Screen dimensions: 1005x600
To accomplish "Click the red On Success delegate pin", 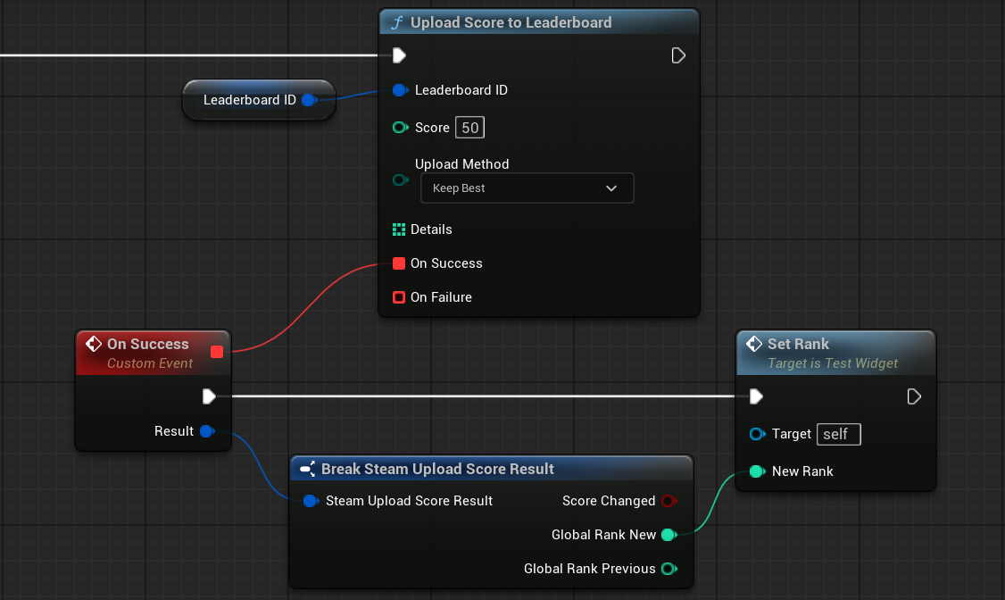I will click(x=399, y=263).
